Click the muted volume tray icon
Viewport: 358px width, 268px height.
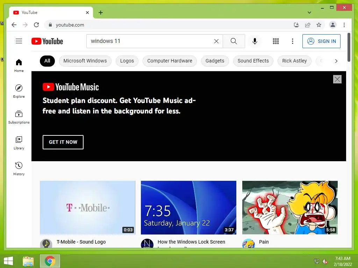point(325,261)
